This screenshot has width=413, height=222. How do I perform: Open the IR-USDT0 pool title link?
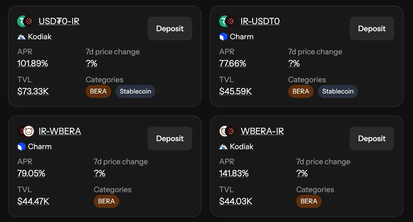click(x=260, y=21)
